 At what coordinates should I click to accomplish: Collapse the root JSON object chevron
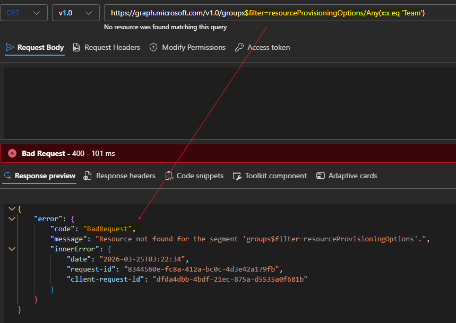click(12, 208)
